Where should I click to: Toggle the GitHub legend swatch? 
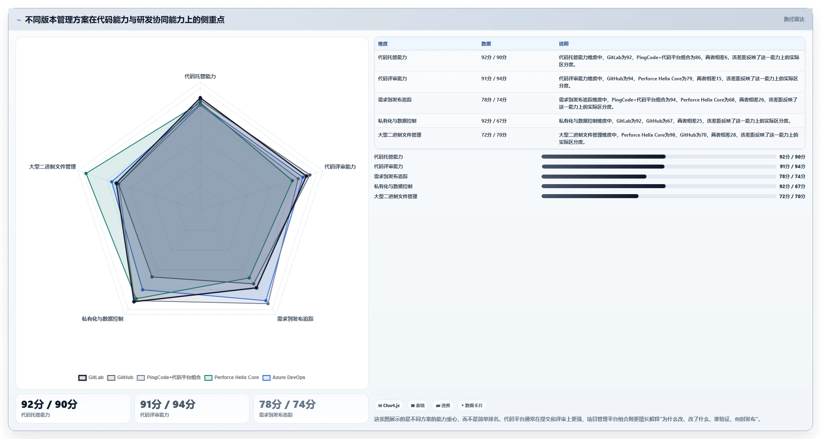(111, 377)
